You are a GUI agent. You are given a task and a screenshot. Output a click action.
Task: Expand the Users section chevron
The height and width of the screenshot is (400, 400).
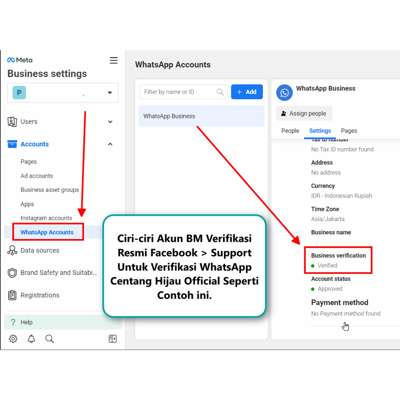[x=110, y=121]
